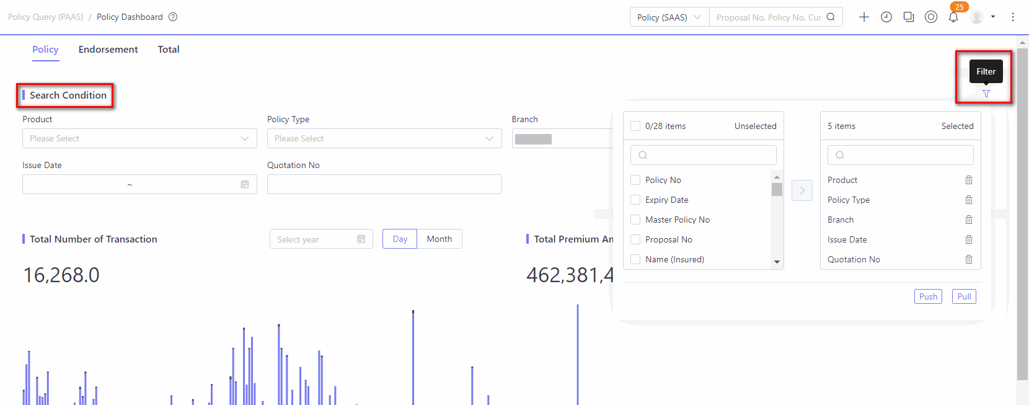1029x405 pixels.
Task: Click the Pull button
Action: tap(964, 296)
